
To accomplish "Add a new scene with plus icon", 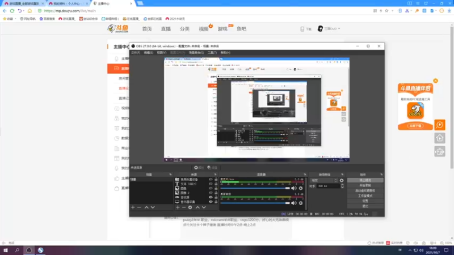I will coord(133,207).
